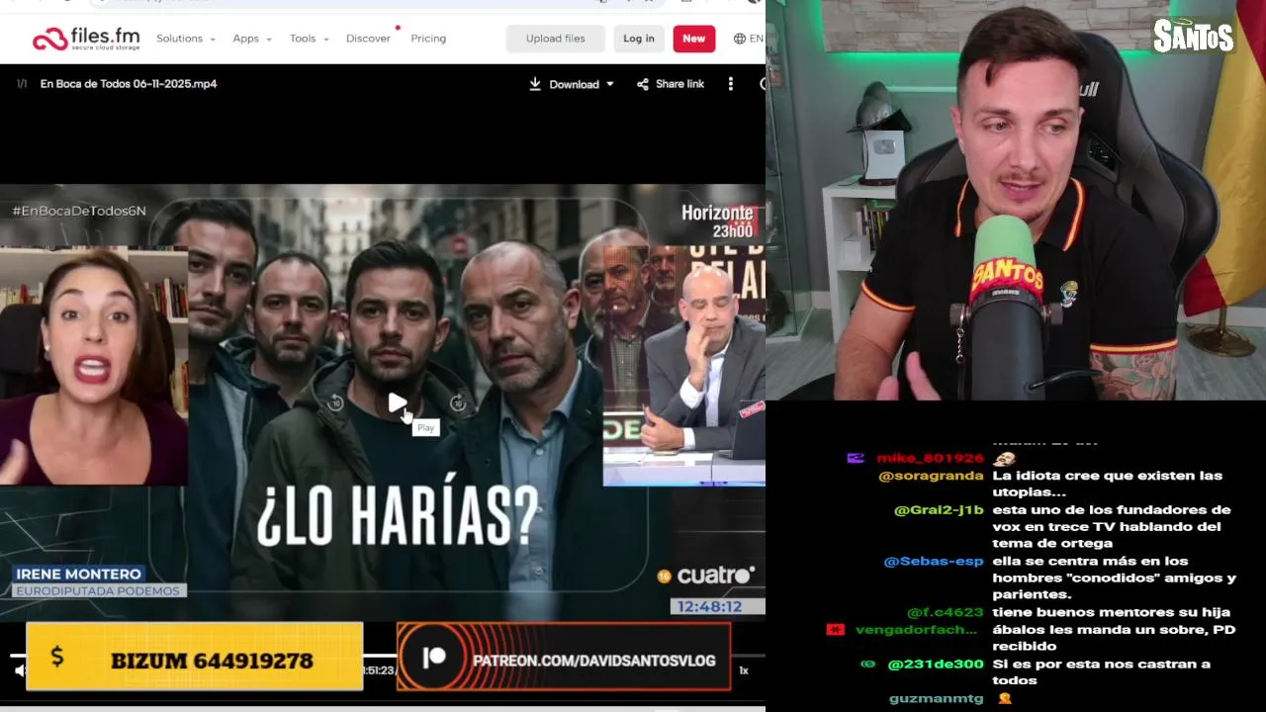1266x712 pixels.
Task: Click the vengadorfach... chat username
Action: point(916,629)
